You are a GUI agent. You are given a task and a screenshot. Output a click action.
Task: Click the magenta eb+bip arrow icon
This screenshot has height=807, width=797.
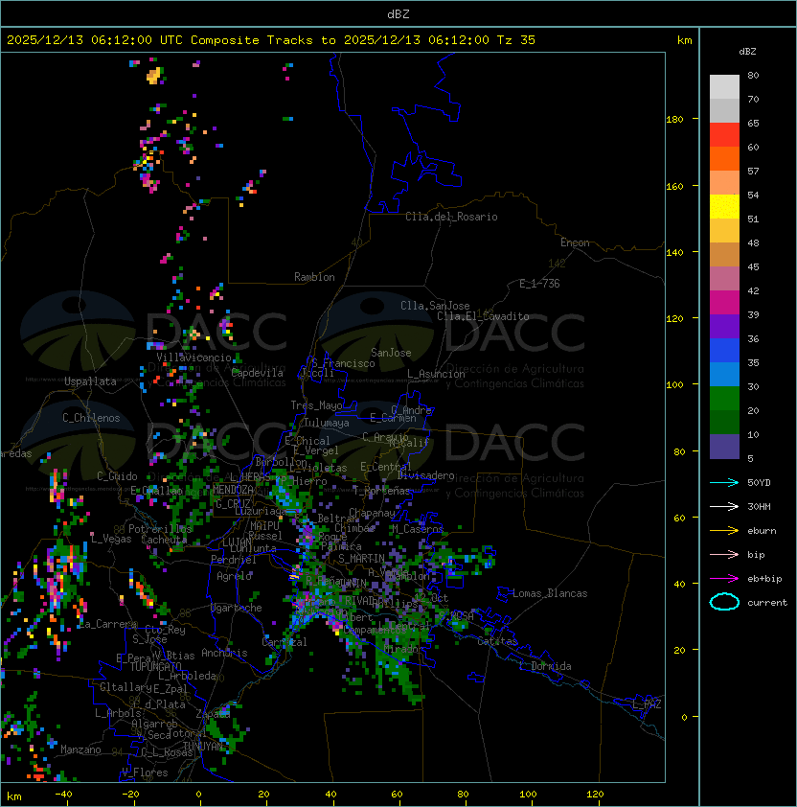[x=724, y=579]
